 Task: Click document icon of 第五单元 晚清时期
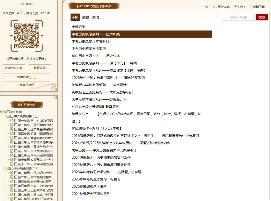[x=12, y=138]
